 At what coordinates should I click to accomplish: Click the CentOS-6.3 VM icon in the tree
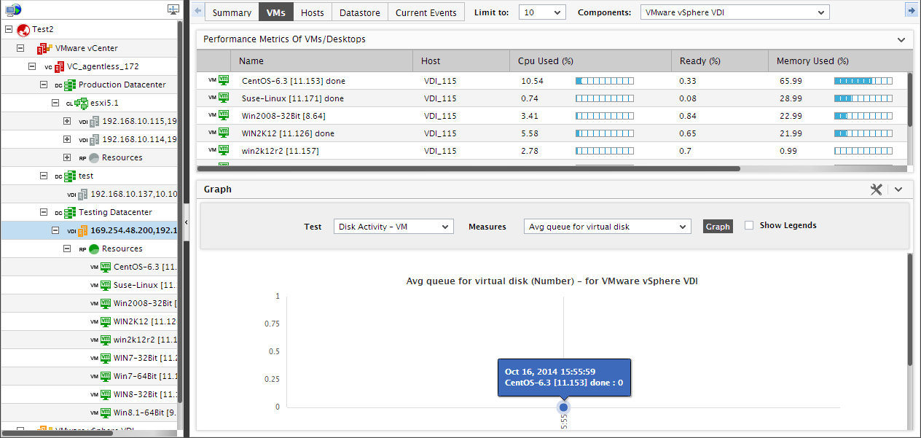coord(105,267)
